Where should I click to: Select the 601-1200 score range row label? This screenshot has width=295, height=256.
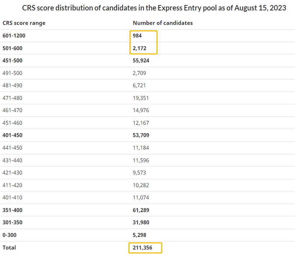coord(14,36)
